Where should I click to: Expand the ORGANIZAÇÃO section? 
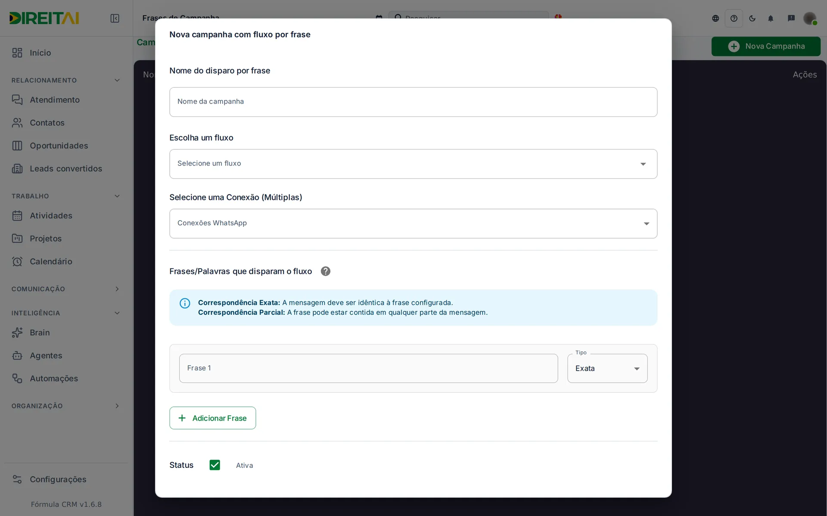click(x=66, y=406)
